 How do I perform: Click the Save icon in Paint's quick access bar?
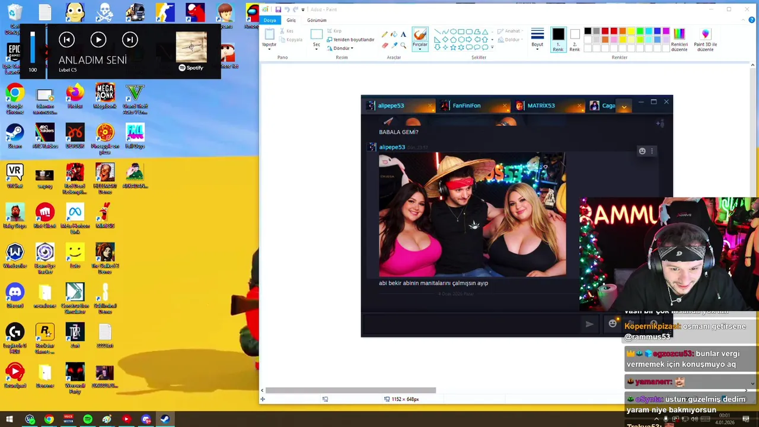tap(278, 9)
